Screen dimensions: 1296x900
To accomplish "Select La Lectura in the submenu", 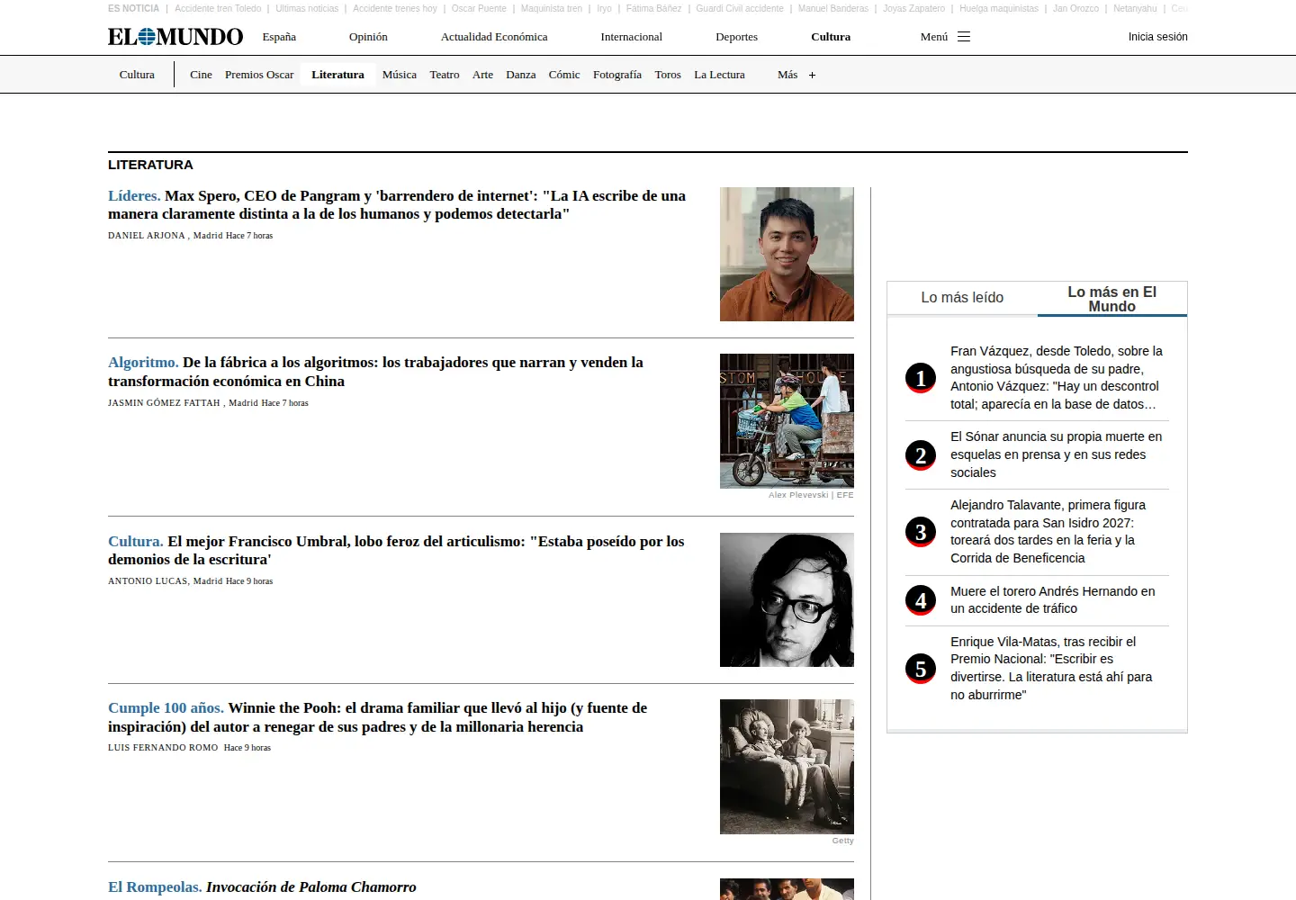I will click(x=720, y=75).
